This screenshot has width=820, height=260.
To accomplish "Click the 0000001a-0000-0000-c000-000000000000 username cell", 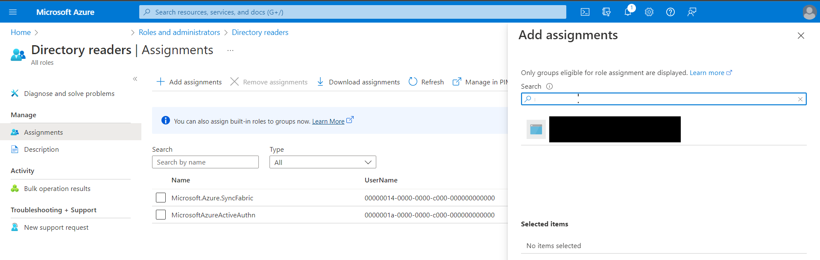I will 430,215.
